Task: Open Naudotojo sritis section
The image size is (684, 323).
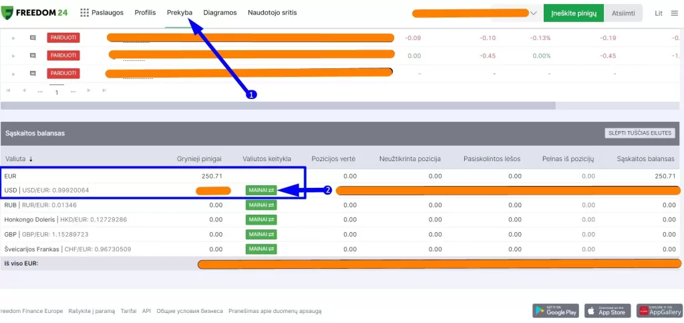Action: [273, 13]
